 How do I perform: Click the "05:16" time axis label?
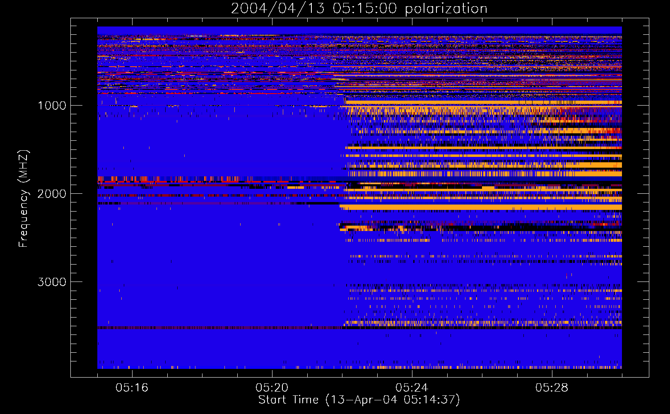click(x=132, y=388)
